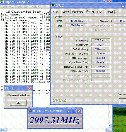126x132 pixels.
Task: Open the About menu in Super PI
Action: [x=23, y=7]
